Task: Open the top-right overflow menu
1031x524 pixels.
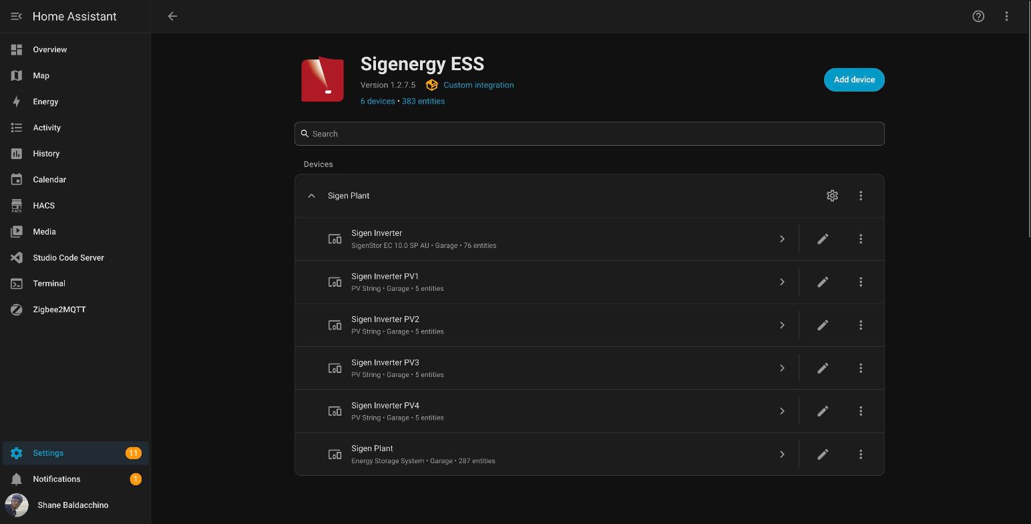Action: tap(1006, 16)
